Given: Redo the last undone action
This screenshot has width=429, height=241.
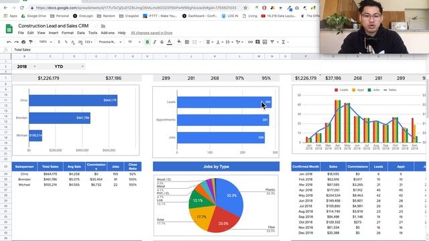Looking at the screenshot, I should point(16,42).
